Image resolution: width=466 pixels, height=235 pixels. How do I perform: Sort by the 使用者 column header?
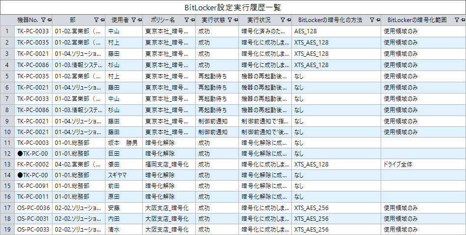pyautogui.click(x=120, y=20)
